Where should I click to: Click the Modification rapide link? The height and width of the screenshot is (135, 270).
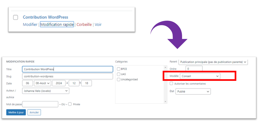tap(57, 24)
